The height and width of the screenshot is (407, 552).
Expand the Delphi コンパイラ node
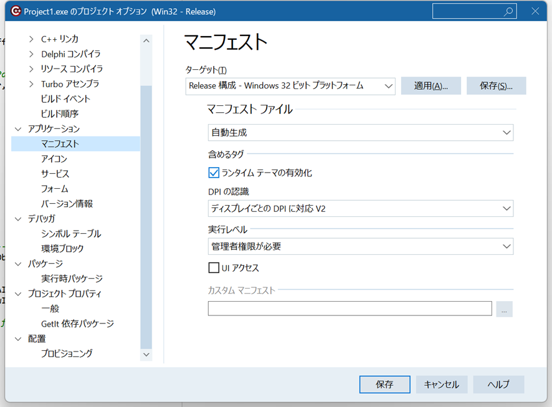tap(31, 54)
